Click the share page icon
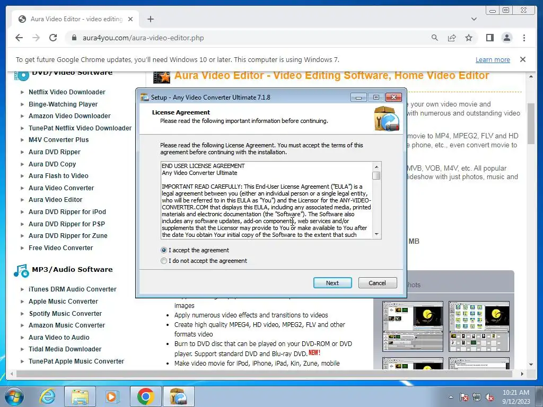The width and height of the screenshot is (543, 407). point(452,38)
